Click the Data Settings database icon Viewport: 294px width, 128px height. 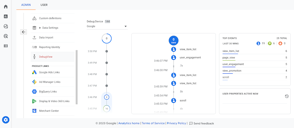[34, 28]
